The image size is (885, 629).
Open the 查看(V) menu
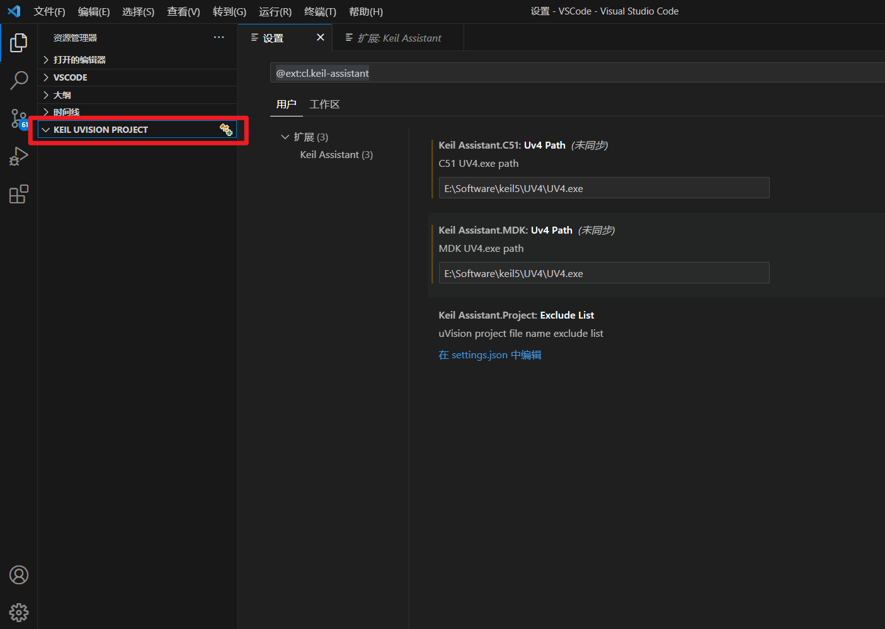[x=183, y=12]
